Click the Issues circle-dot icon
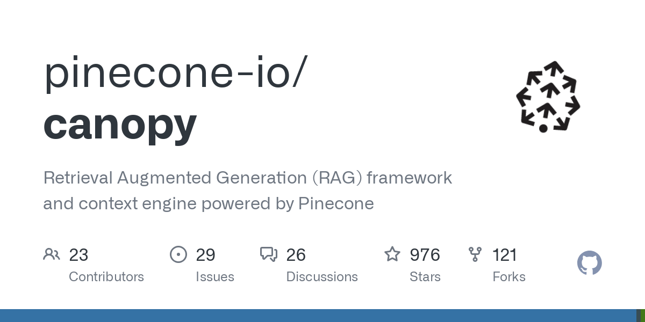This screenshot has width=645, height=322. click(178, 254)
